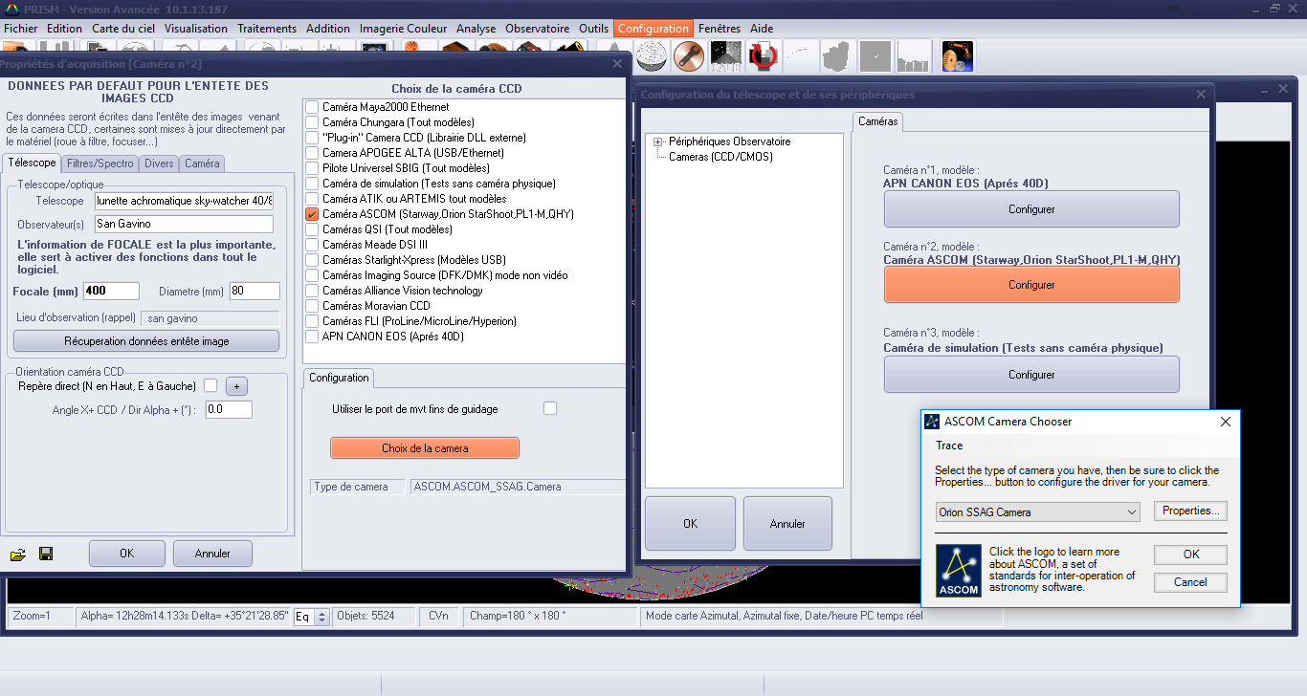Enable the Caméra de simulation checkbox
Viewport: 1307px width, 696px height.
[312, 184]
